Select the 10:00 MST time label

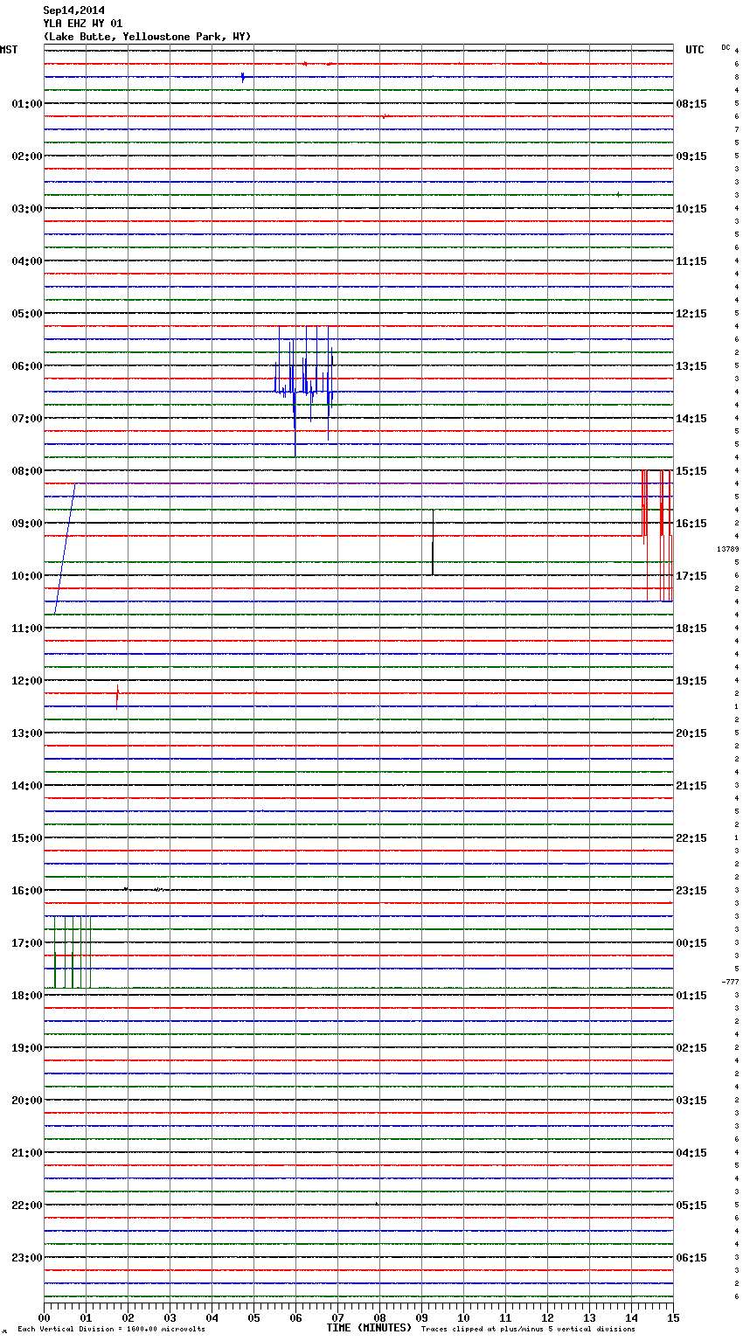pos(26,576)
